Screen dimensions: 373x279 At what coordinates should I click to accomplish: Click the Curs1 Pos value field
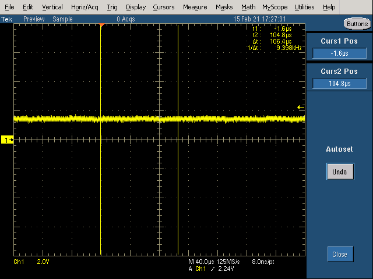[339, 53]
